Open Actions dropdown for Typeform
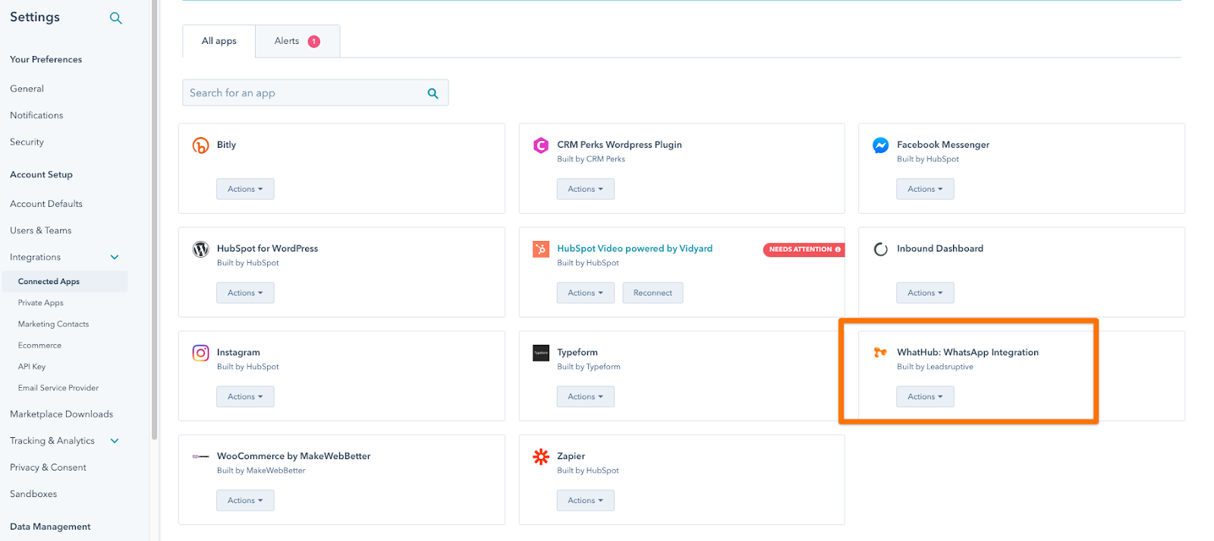 tap(585, 396)
